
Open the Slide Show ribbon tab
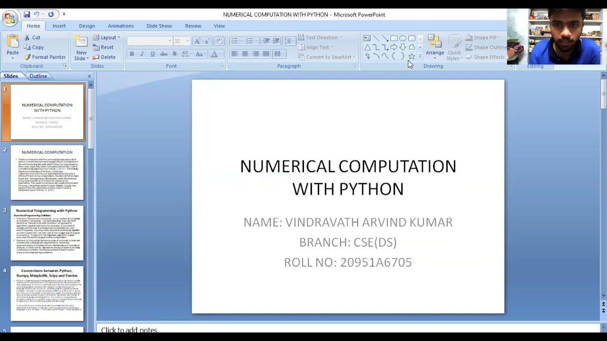pos(159,26)
